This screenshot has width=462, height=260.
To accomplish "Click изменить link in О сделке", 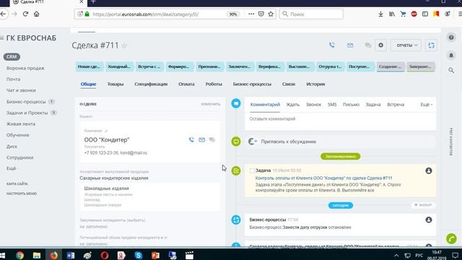I will [x=210, y=104].
